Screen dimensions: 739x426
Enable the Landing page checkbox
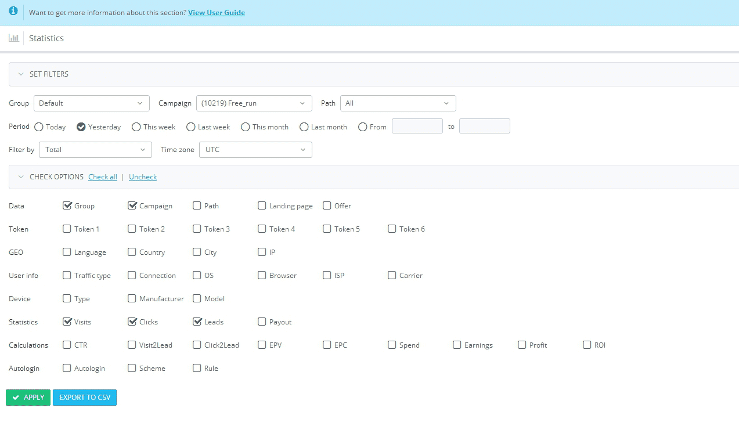coord(262,205)
